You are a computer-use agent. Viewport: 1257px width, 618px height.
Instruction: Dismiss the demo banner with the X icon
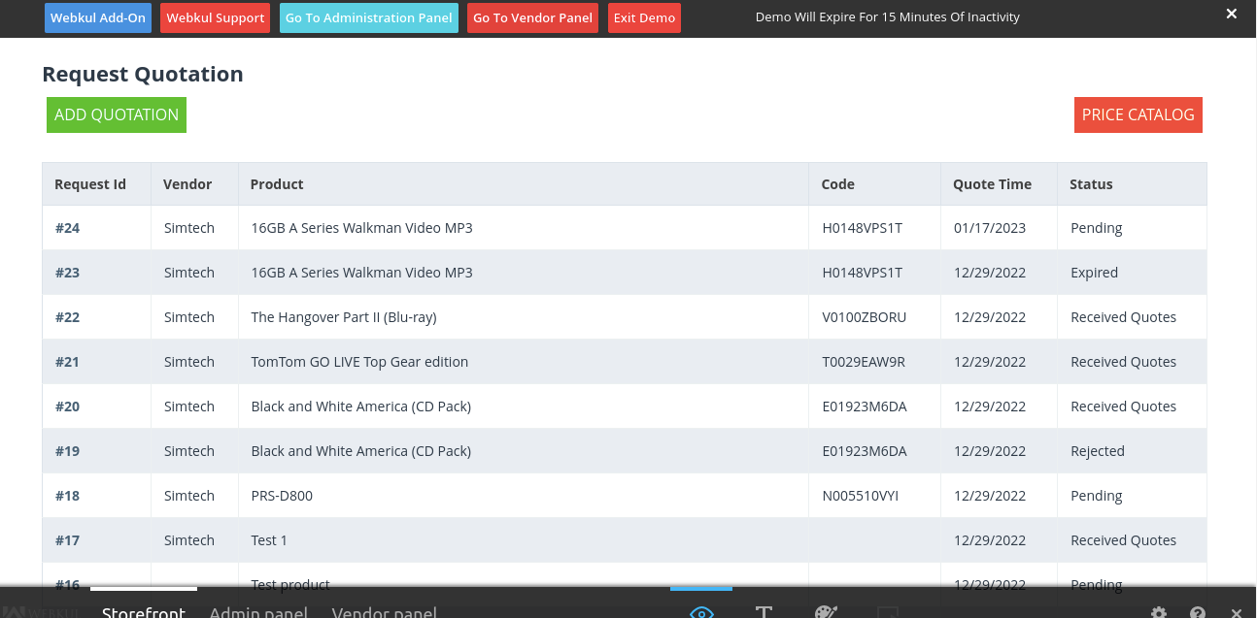[x=1231, y=14]
